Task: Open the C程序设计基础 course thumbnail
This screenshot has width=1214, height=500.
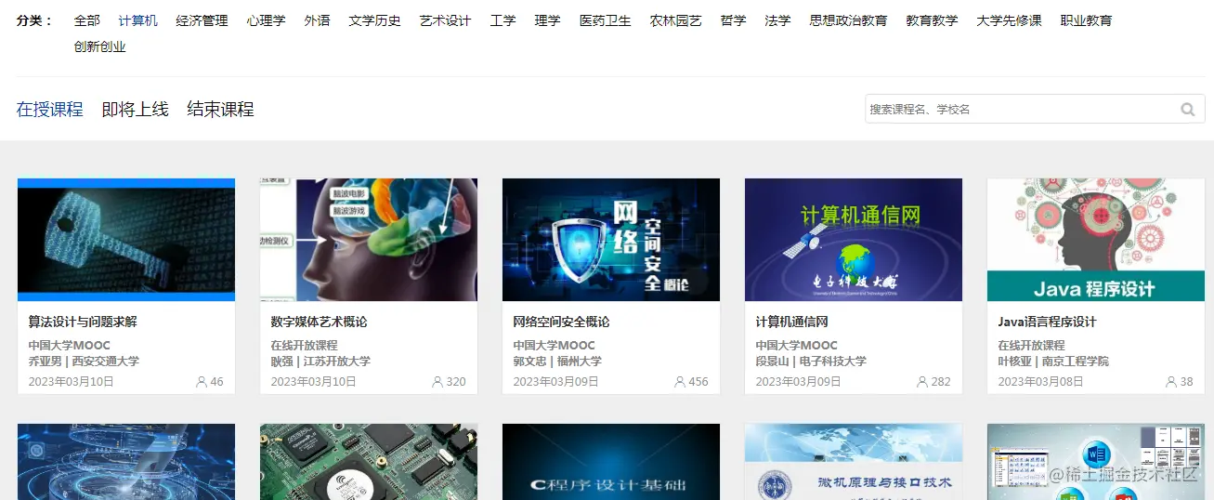Action: (611, 462)
